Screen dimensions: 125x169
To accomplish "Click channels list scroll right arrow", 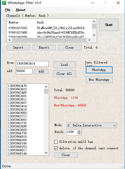I will (x=89, y=40).
